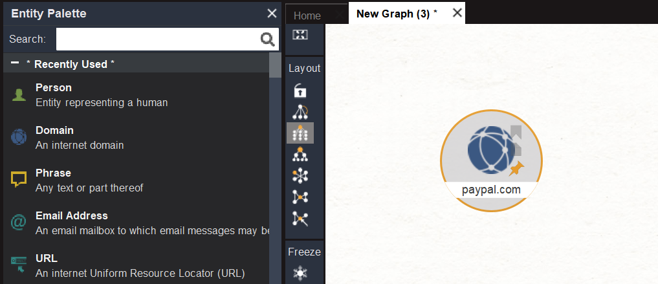Select the organic layout icon

pos(300,197)
